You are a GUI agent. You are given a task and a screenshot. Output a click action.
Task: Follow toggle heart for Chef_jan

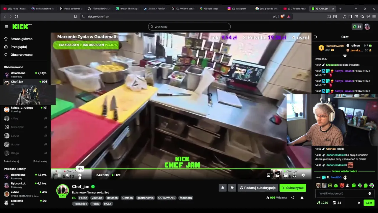pos(232,188)
